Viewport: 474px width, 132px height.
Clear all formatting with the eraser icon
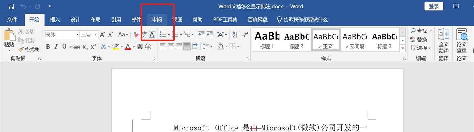136,35
